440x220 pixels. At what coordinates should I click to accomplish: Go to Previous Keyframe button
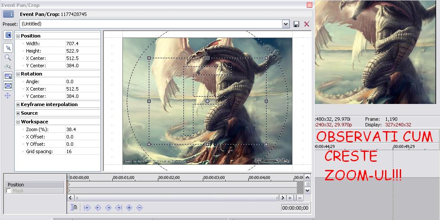pos(98,207)
